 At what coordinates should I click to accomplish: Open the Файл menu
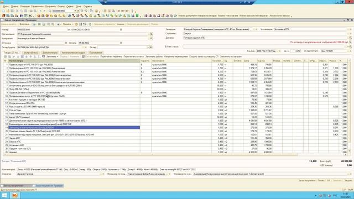[6, 7]
